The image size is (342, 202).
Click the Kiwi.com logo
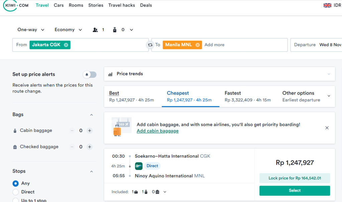tap(15, 6)
